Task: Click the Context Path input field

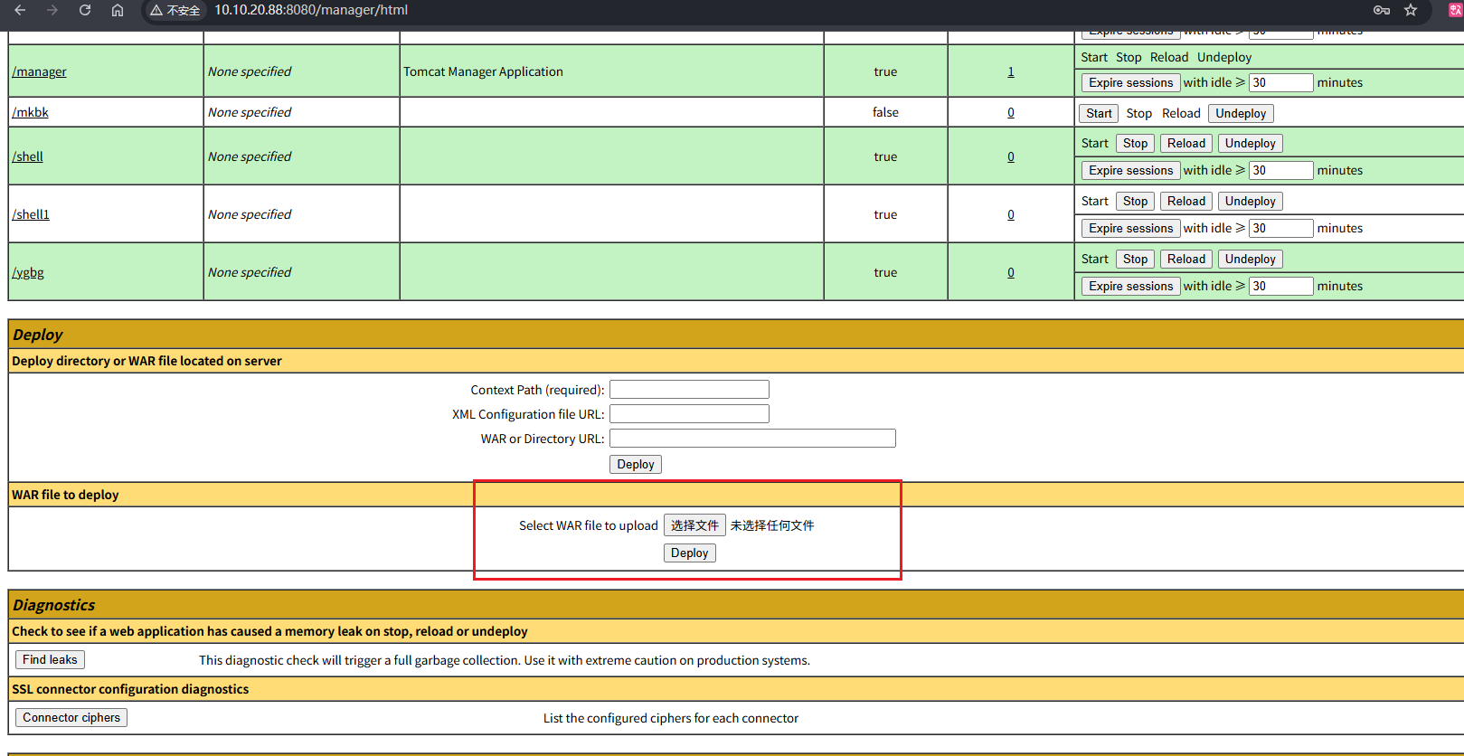Action: (x=689, y=390)
